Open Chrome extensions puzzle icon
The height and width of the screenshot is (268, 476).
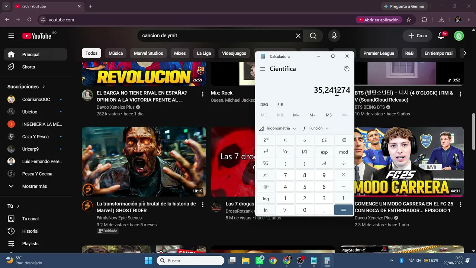tap(425, 20)
